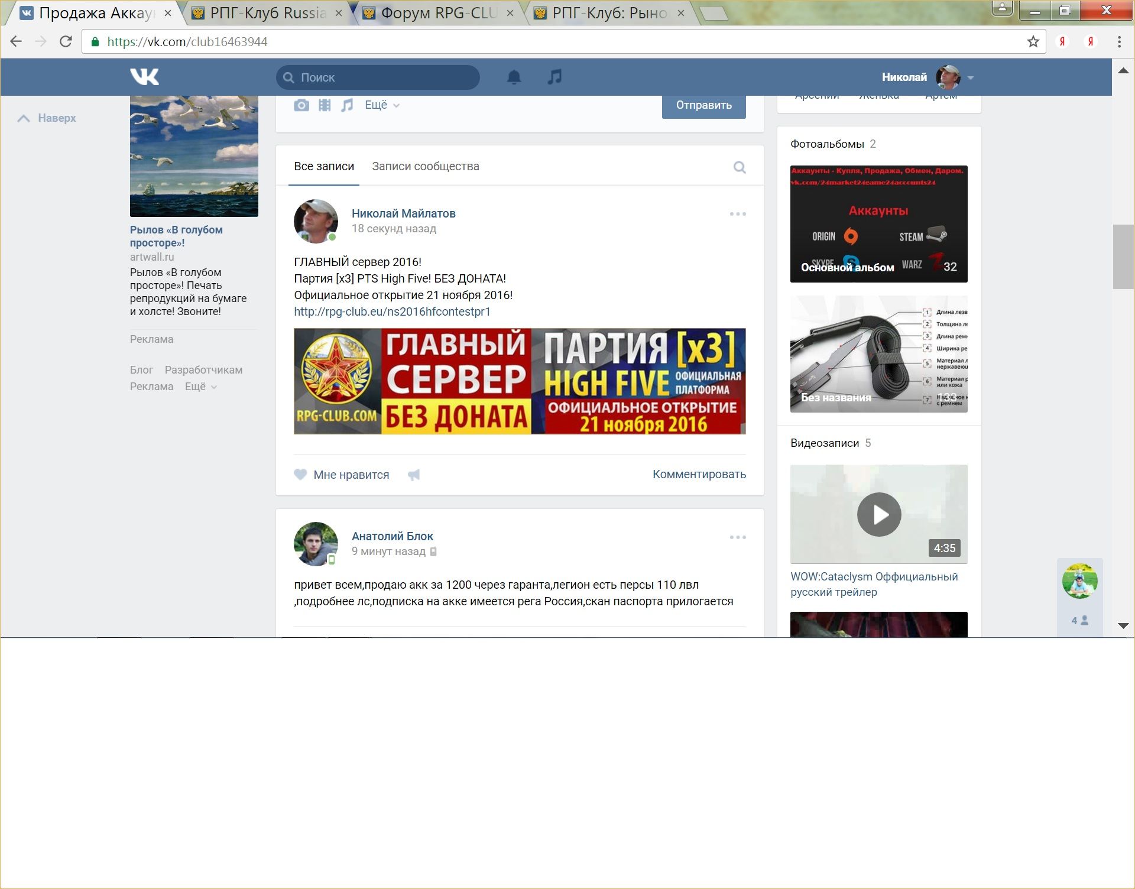The image size is (1135, 889).
Task: Play the WOW:Cataclysm video
Action: [879, 514]
